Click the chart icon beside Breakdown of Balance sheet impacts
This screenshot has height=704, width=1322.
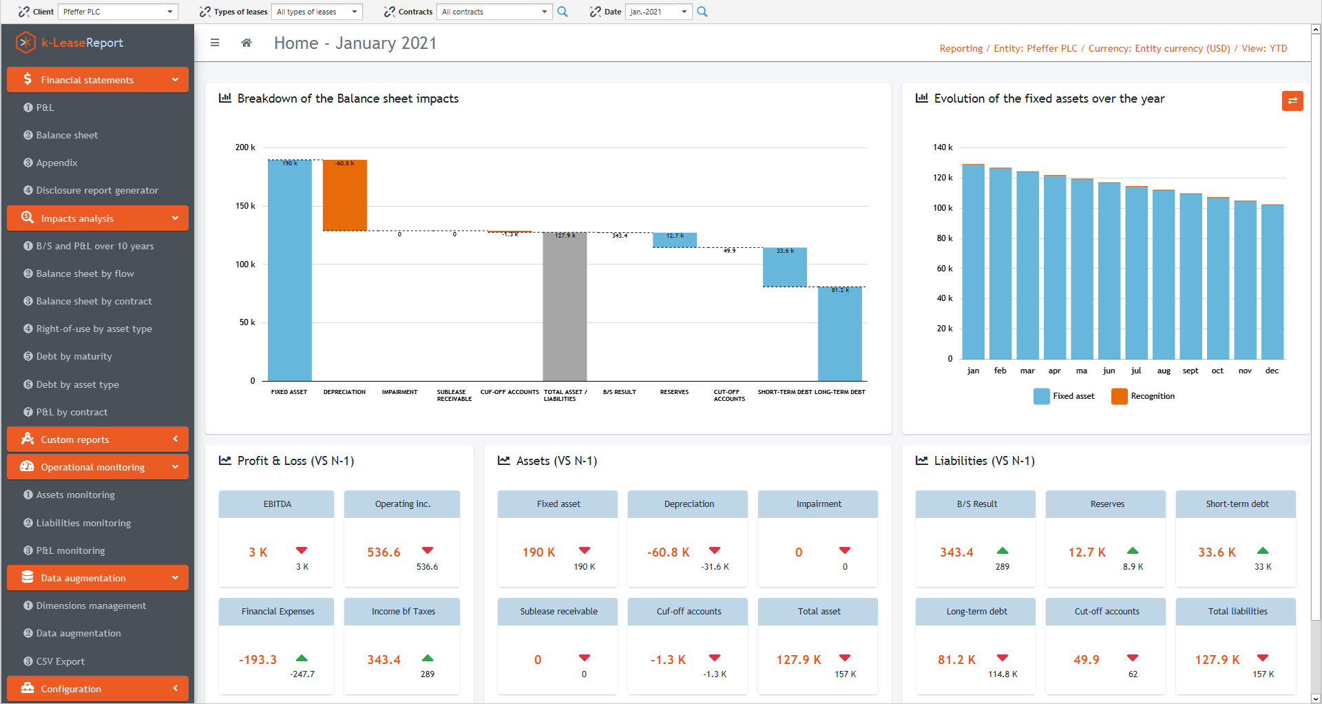pos(224,98)
